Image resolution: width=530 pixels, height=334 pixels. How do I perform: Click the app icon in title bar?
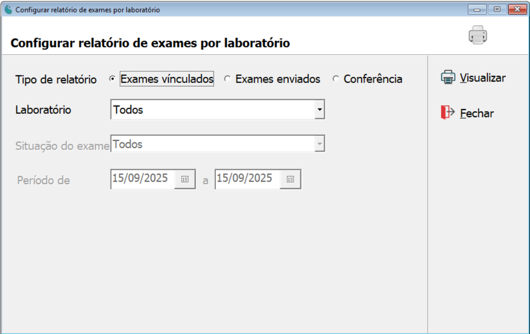(x=8, y=9)
